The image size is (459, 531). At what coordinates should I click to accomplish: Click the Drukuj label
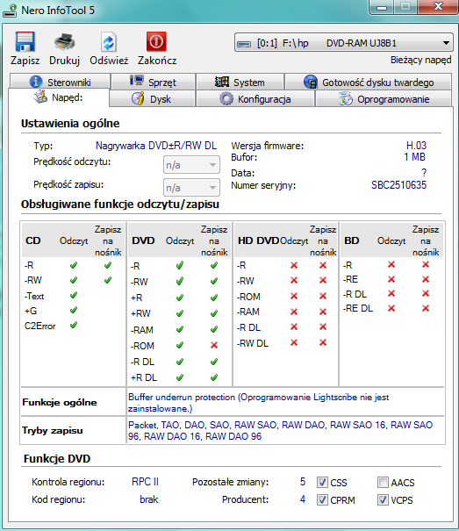tap(64, 61)
